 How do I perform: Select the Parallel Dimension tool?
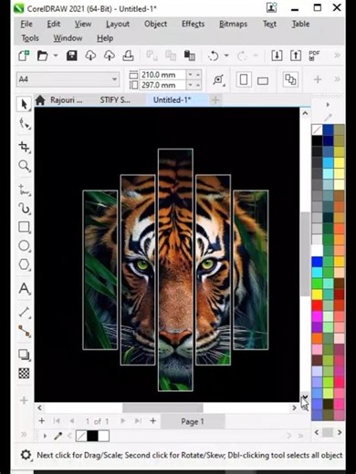pos(25,313)
